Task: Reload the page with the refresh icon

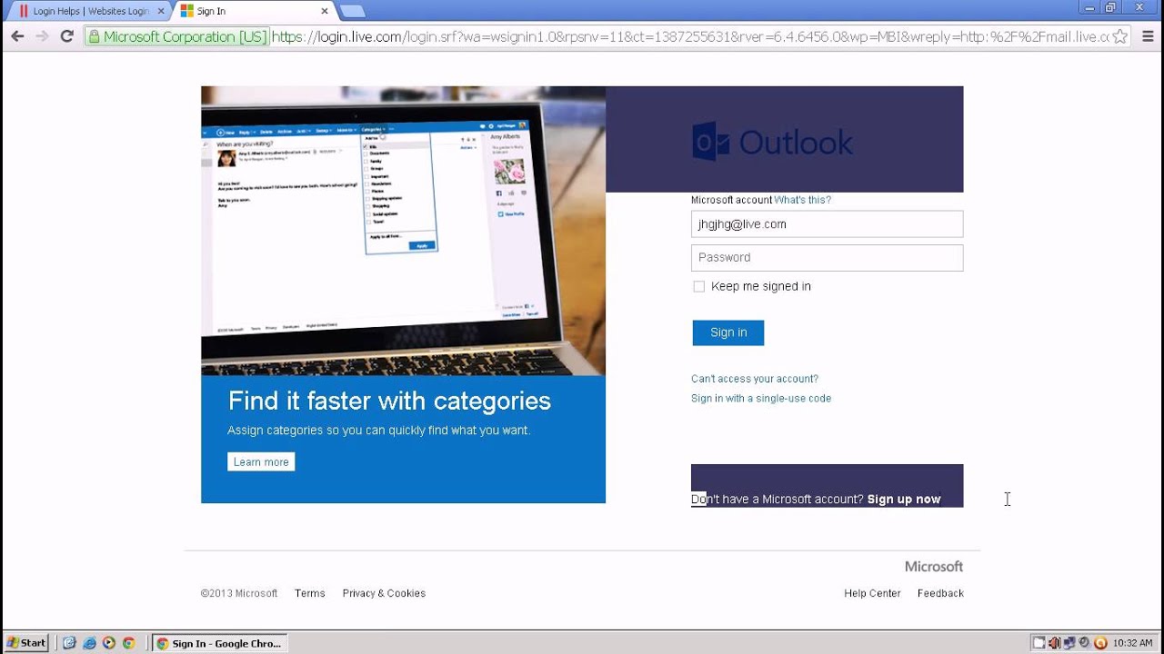Action: click(x=66, y=36)
